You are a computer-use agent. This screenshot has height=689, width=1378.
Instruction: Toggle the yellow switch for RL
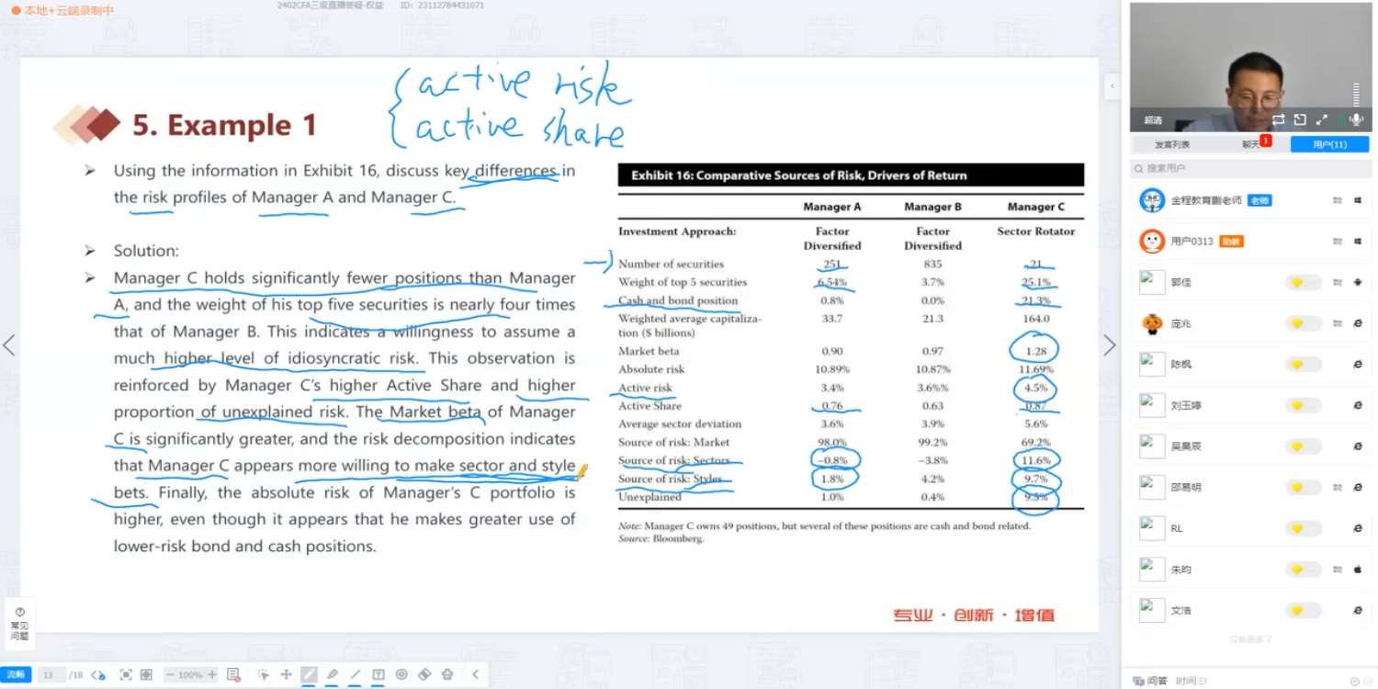point(1303,528)
